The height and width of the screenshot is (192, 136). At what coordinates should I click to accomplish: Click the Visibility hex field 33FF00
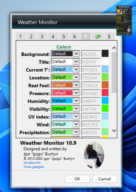pyautogui.click(x=91, y=109)
